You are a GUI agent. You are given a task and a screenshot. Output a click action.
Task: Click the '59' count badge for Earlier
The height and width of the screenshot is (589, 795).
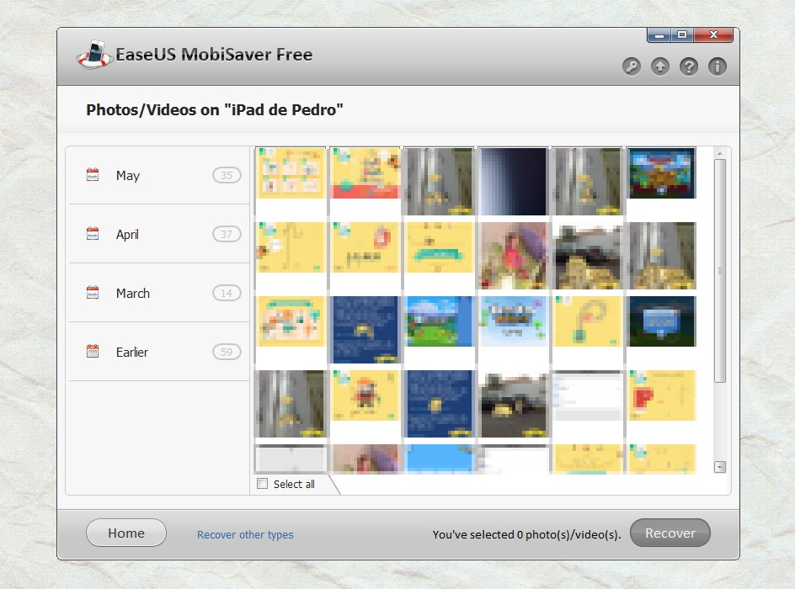tap(227, 352)
